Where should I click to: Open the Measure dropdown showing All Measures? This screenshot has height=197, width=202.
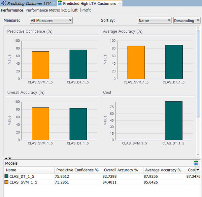tap(51, 21)
